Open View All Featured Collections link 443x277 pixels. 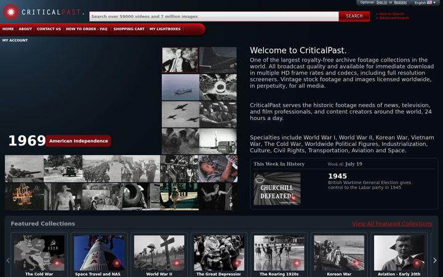click(x=392, y=223)
